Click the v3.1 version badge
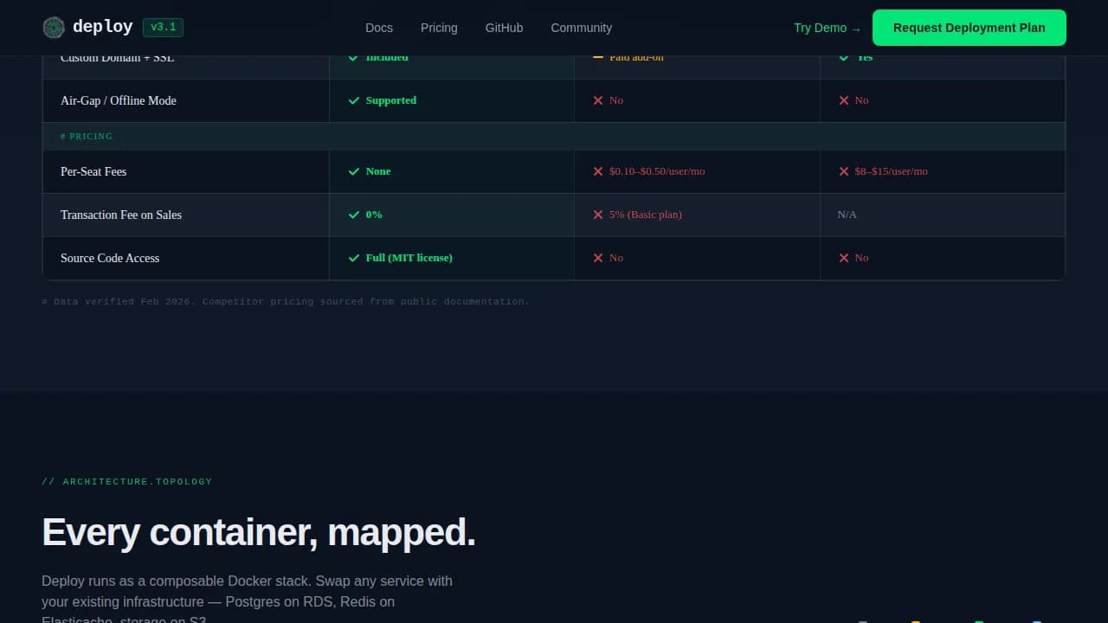The height and width of the screenshot is (623, 1108). (x=163, y=27)
